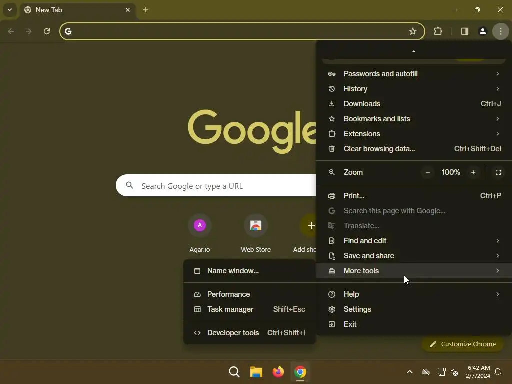Viewport: 512px width, 384px height.
Task: Open More tools submenu
Action: (413, 271)
